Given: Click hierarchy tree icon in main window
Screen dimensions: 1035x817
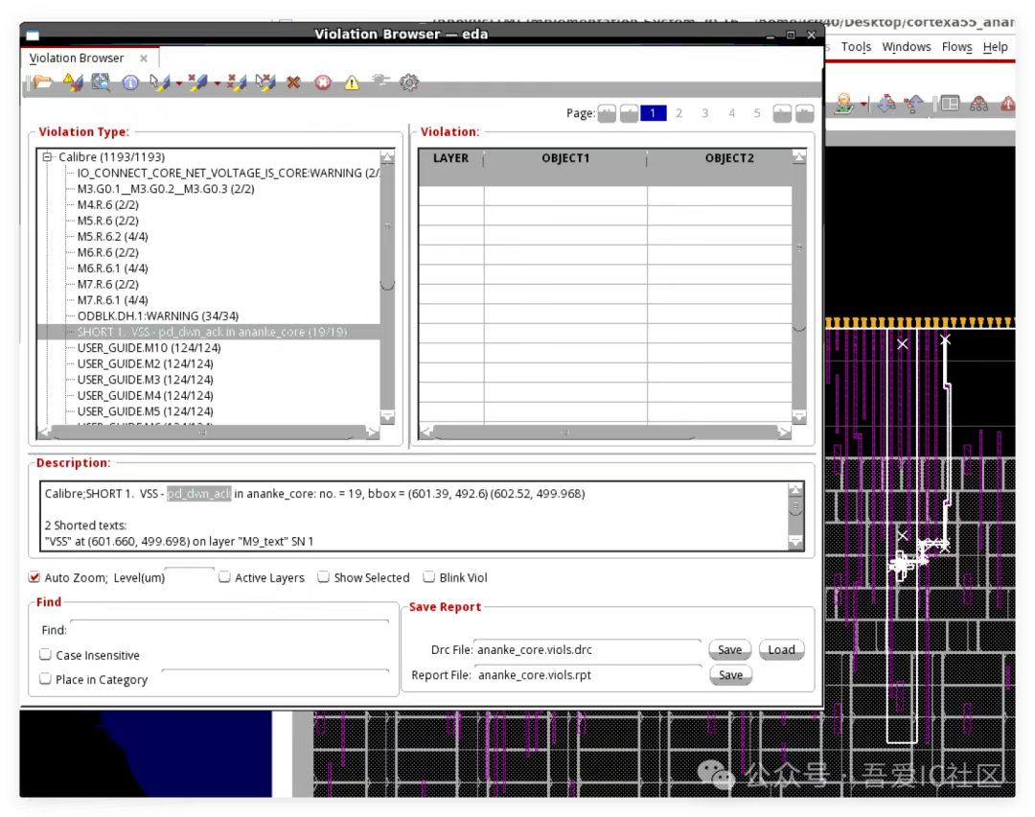Looking at the screenshot, I should point(978,104).
